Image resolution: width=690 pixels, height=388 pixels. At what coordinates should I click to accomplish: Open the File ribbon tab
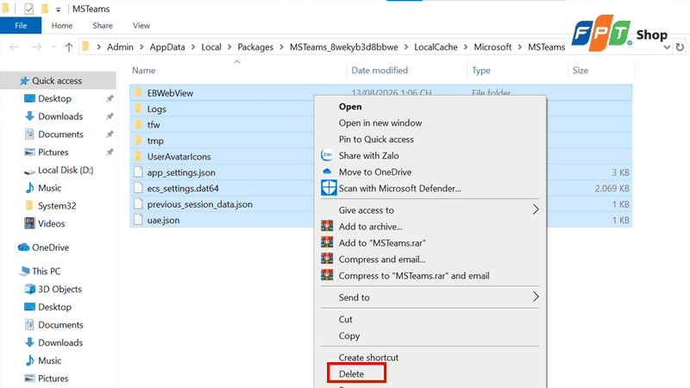pos(21,26)
